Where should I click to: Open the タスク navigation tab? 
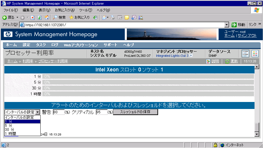41,45
